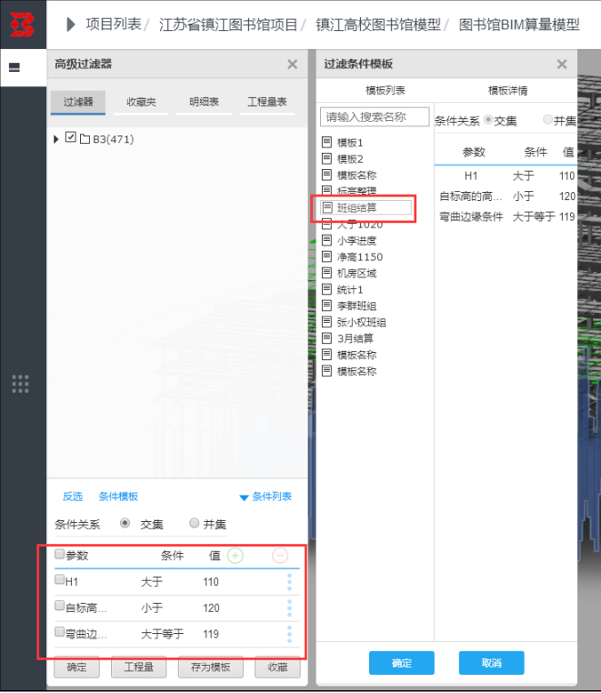Click the 大于等于 condition in left list
This screenshot has height=693, width=601.
click(x=162, y=634)
